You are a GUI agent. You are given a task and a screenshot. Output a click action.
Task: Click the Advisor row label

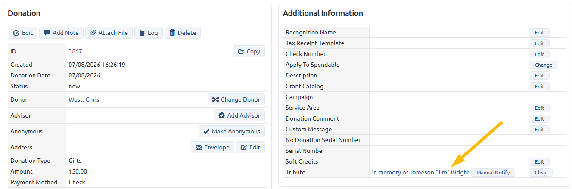point(21,115)
